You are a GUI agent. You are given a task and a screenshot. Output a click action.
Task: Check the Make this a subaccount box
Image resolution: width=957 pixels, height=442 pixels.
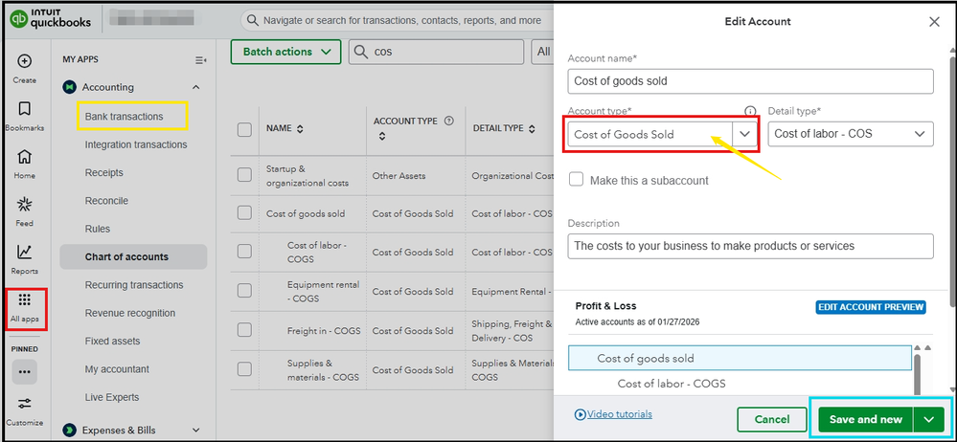[577, 180]
